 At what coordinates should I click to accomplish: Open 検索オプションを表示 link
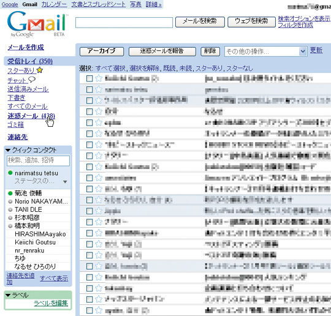304,18
